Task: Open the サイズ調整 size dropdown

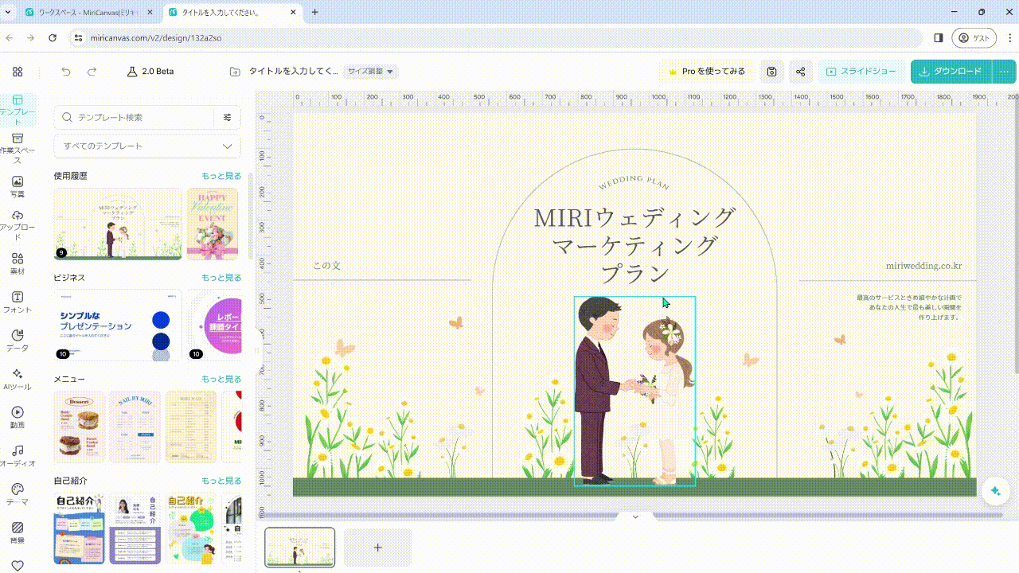Action: click(x=371, y=71)
